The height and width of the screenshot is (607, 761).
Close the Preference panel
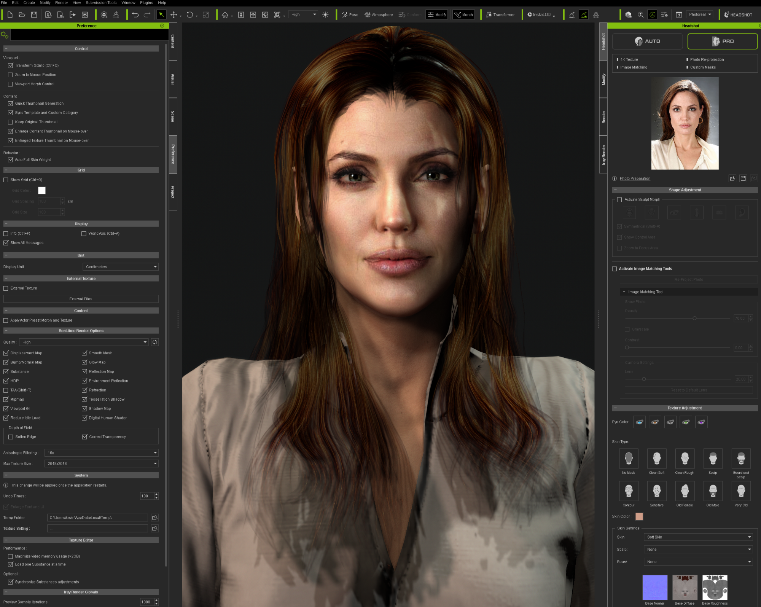pos(162,25)
